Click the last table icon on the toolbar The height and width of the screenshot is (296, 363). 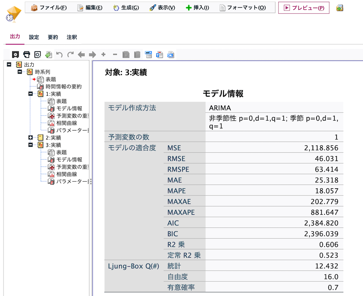171,54
